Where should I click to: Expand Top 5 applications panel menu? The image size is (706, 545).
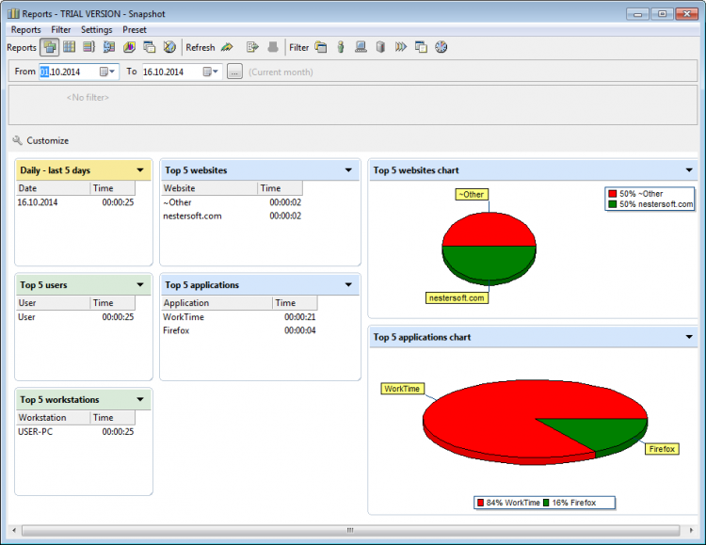[x=348, y=284]
